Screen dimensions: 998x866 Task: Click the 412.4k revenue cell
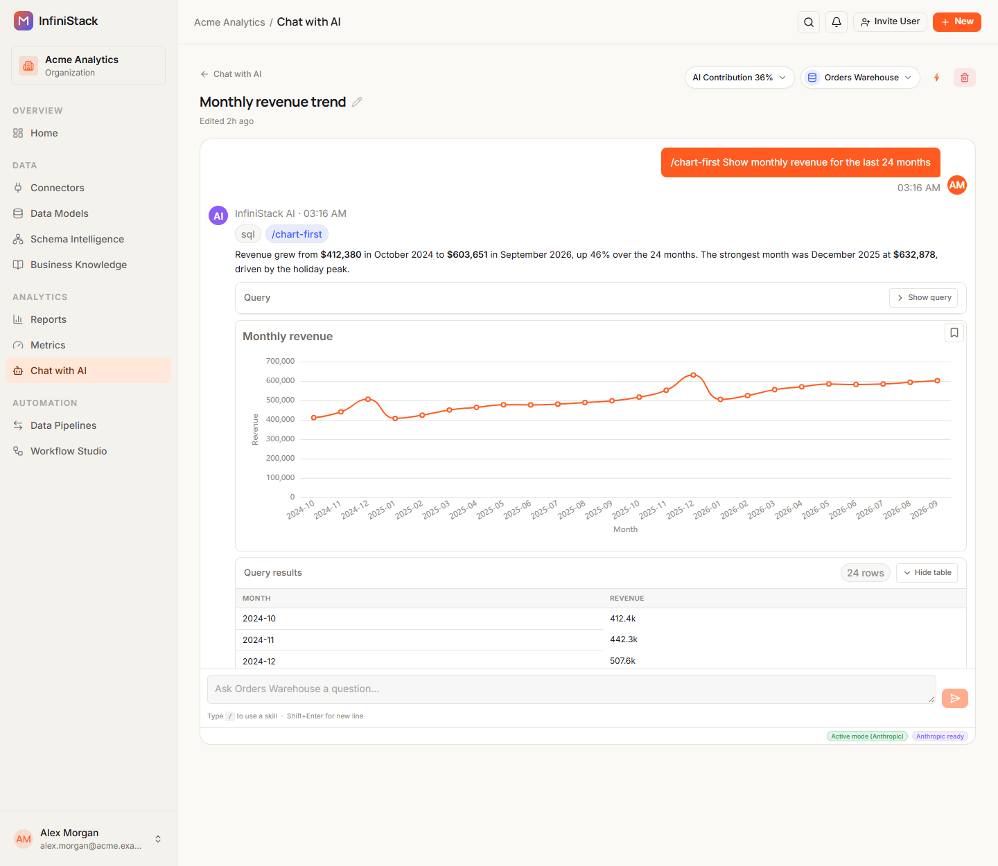(785, 619)
